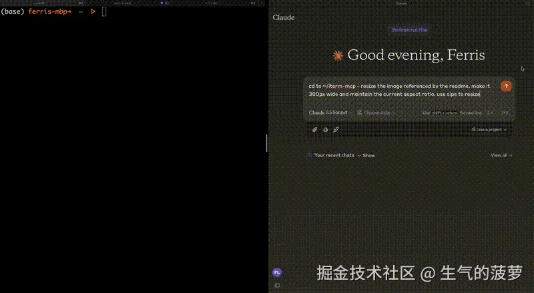Click the chat bubbles icon beside recent chats
Image resolution: width=534 pixels, height=293 pixels.
coord(309,155)
